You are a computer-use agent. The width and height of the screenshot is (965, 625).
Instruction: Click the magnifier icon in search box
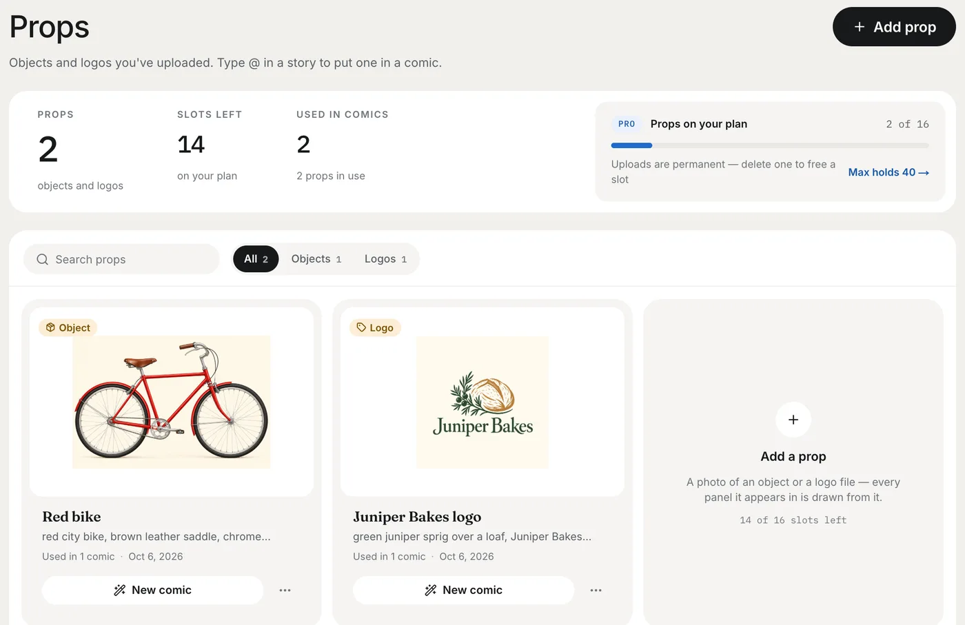[x=42, y=259]
